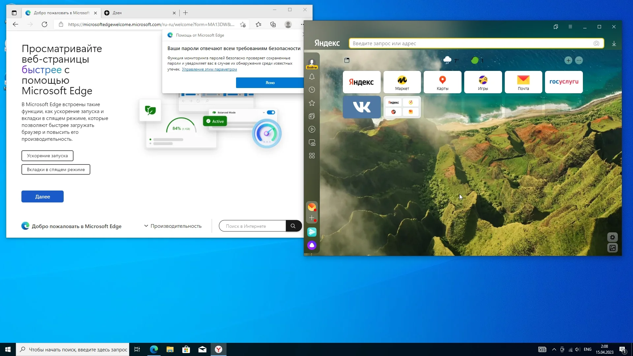
Task: Open three-dots options on Yandex tableau
Action: (579, 60)
